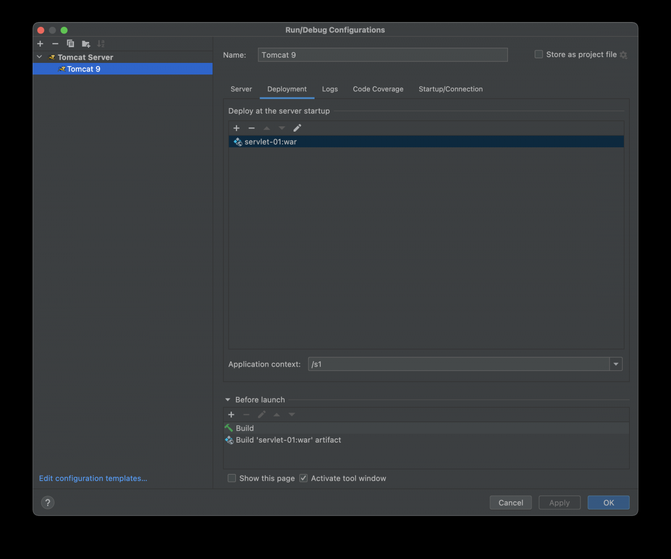
Task: Go to the Code Coverage tab
Action: [378, 89]
